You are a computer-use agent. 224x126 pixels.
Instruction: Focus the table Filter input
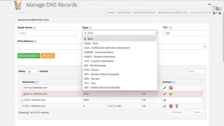197,71
